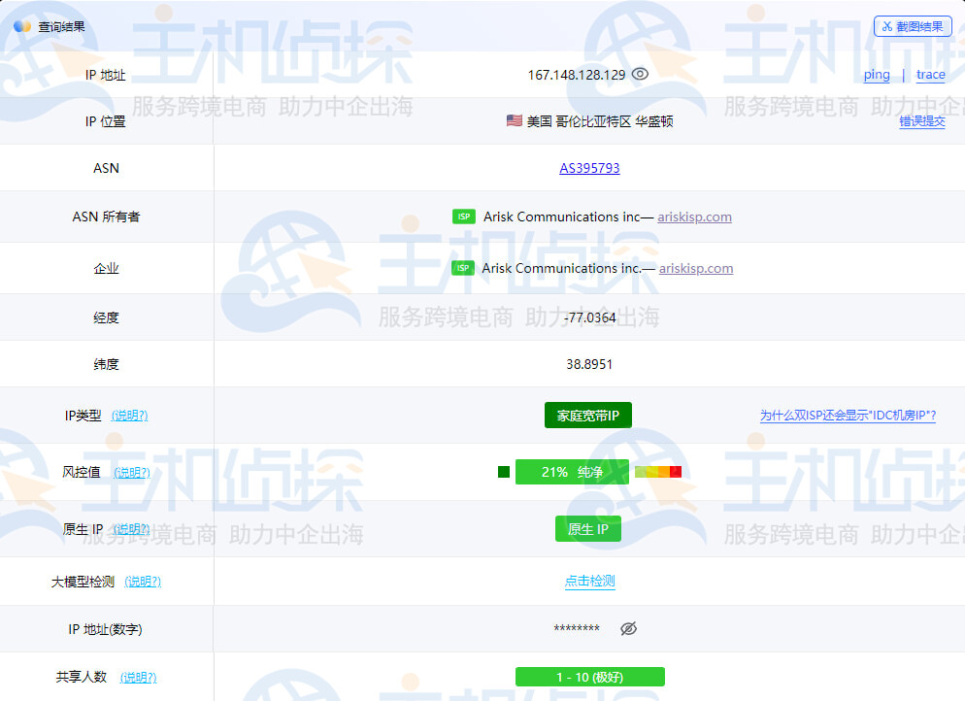
Task: Click the ISP badge icon in the 企业 row
Action: point(463,268)
